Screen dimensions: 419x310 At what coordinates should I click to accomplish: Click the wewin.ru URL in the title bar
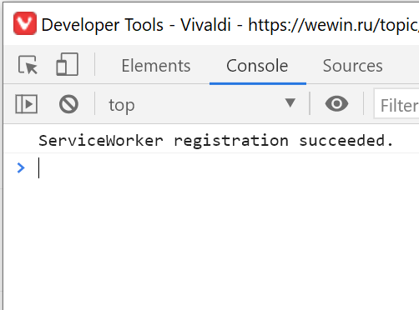point(333,25)
